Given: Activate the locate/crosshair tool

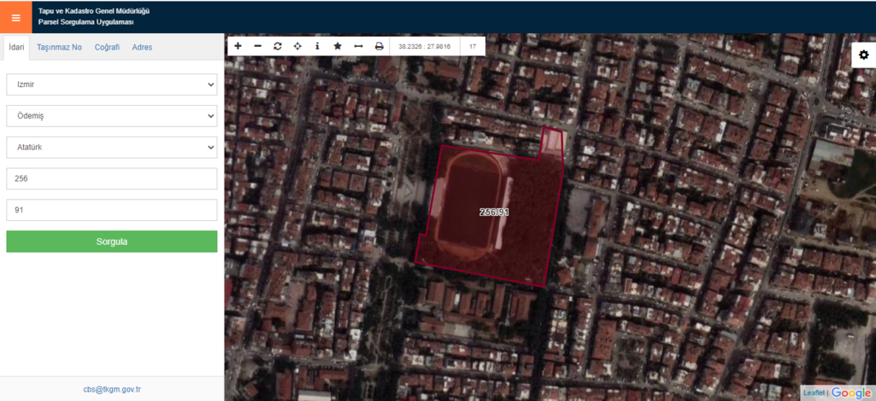Looking at the screenshot, I should (297, 46).
